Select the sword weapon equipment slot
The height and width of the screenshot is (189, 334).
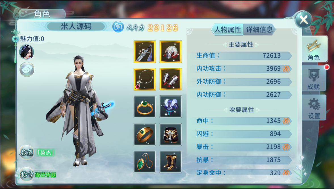click(145, 52)
